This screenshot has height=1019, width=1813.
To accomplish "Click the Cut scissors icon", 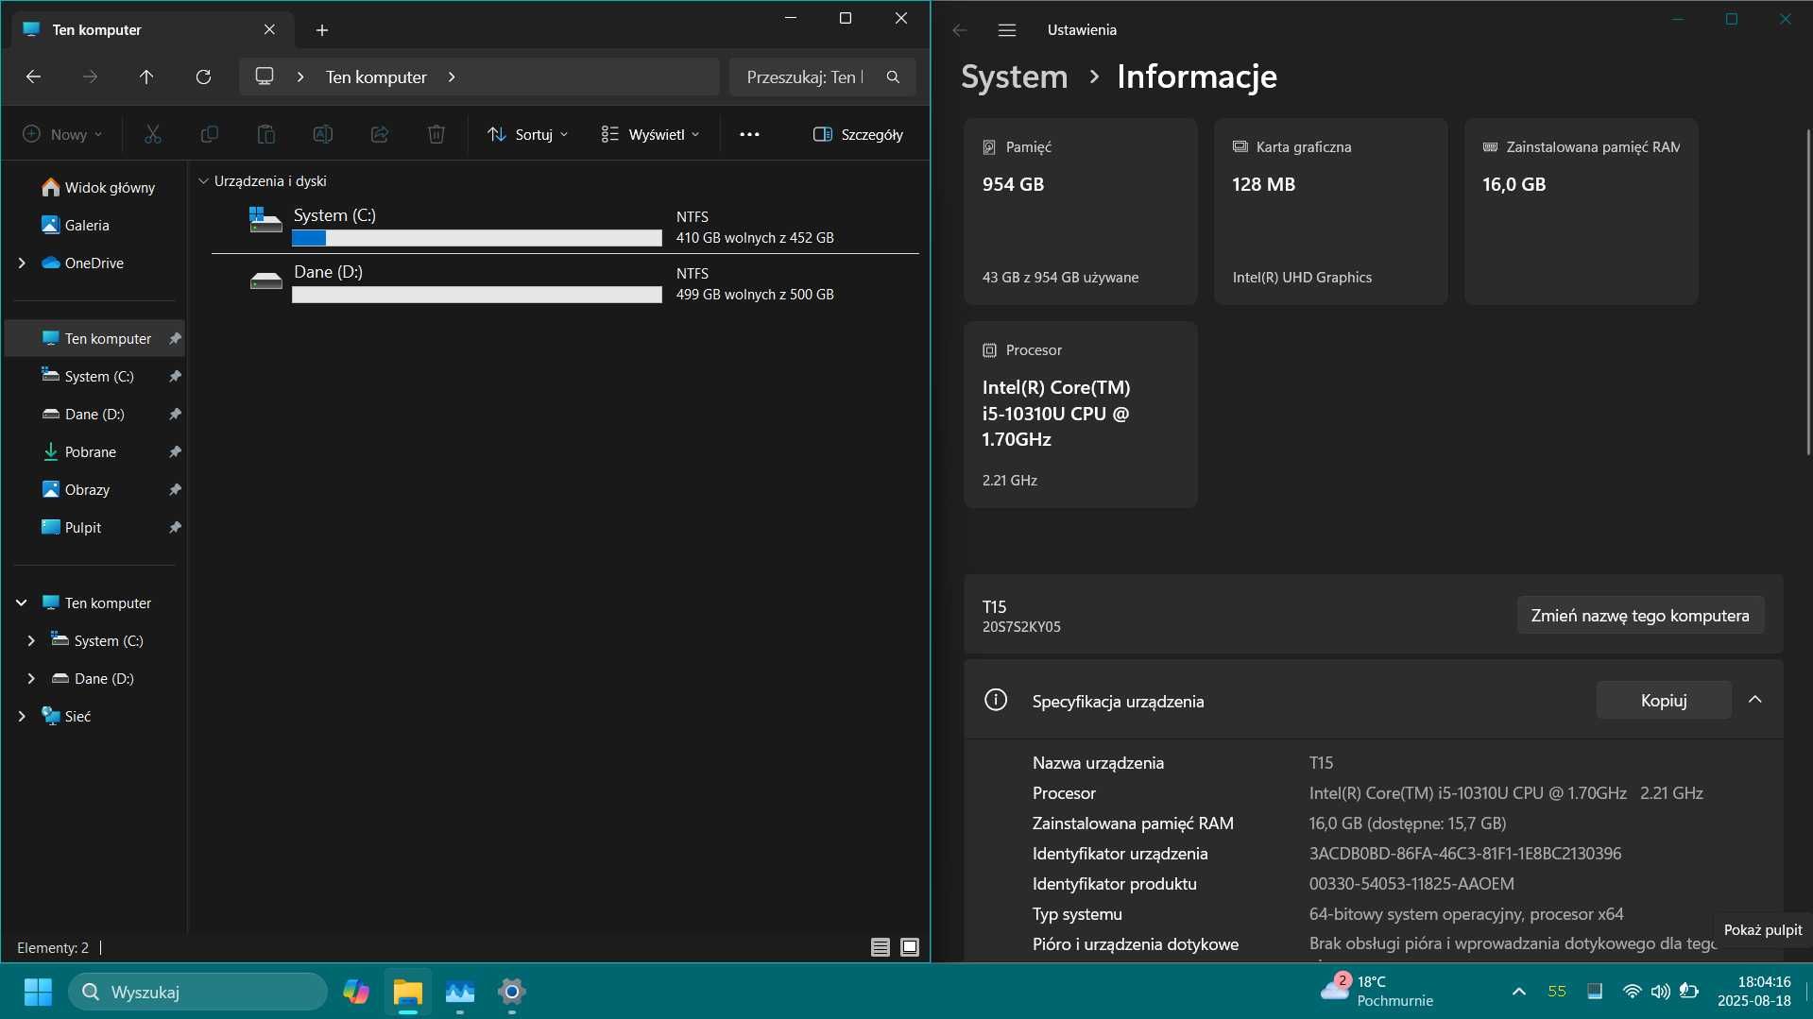I will click(x=152, y=134).
